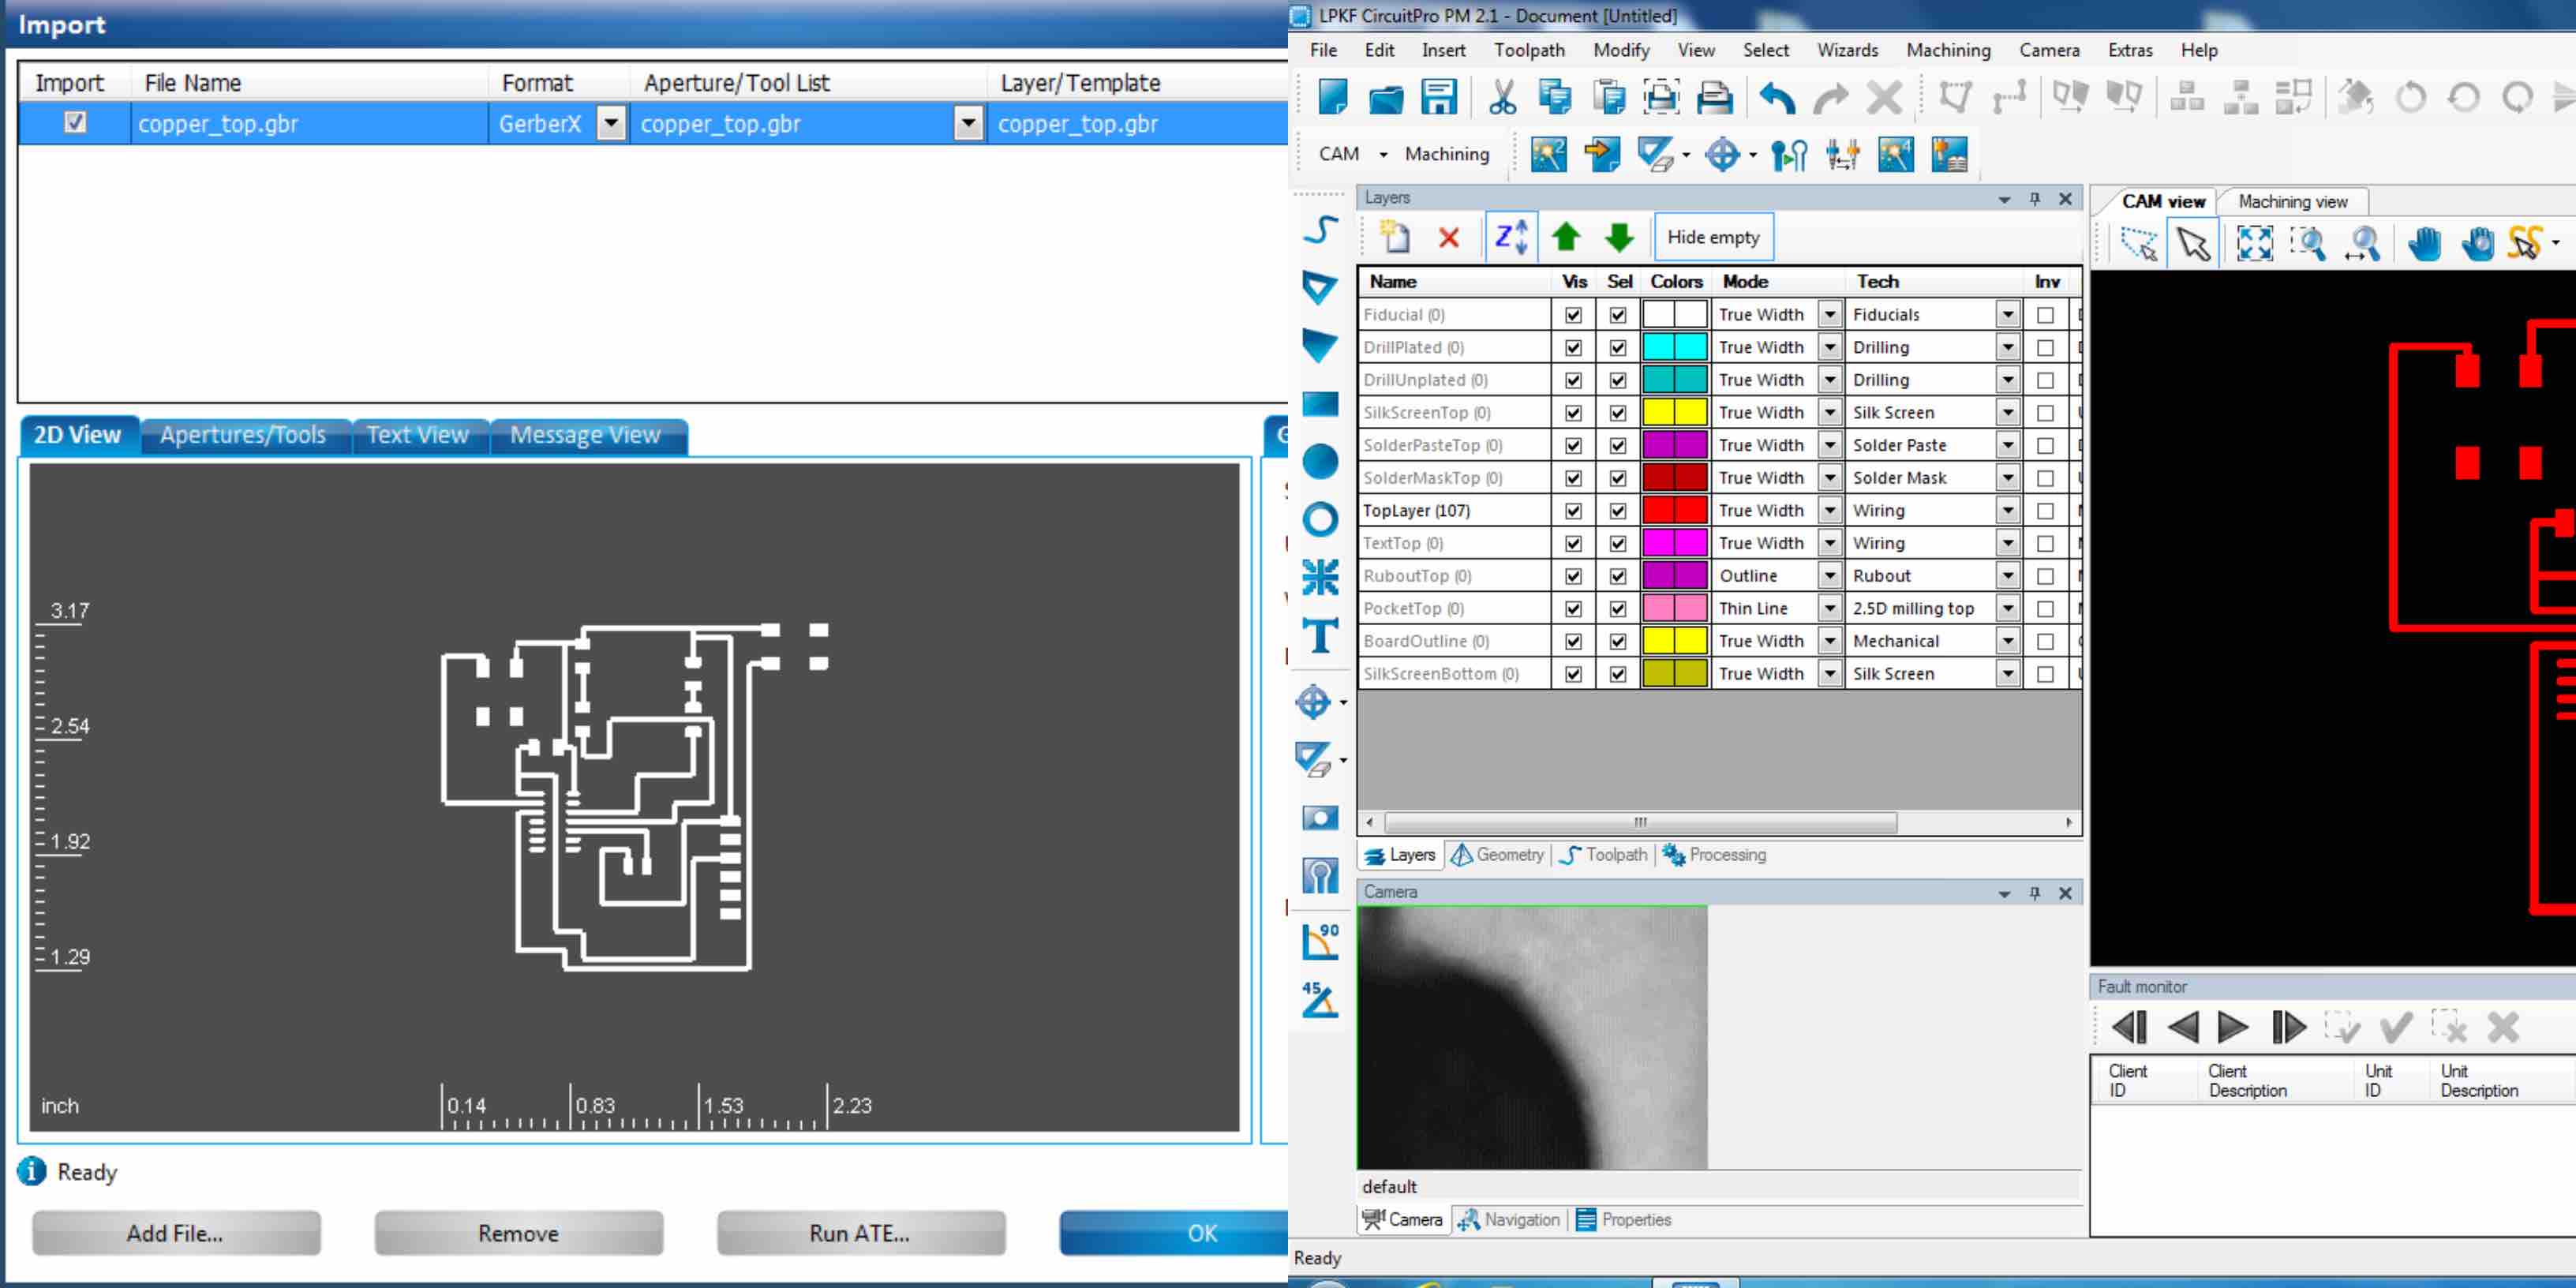Viewport: 2576px width, 1288px height.
Task: Click the rotate 90 degrees icon
Action: 1321,941
